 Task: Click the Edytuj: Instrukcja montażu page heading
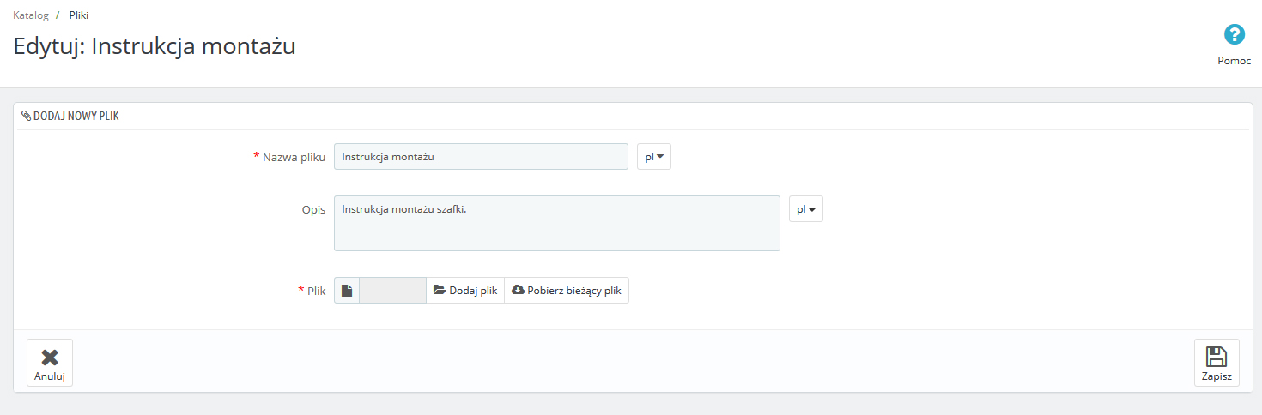coord(155,46)
